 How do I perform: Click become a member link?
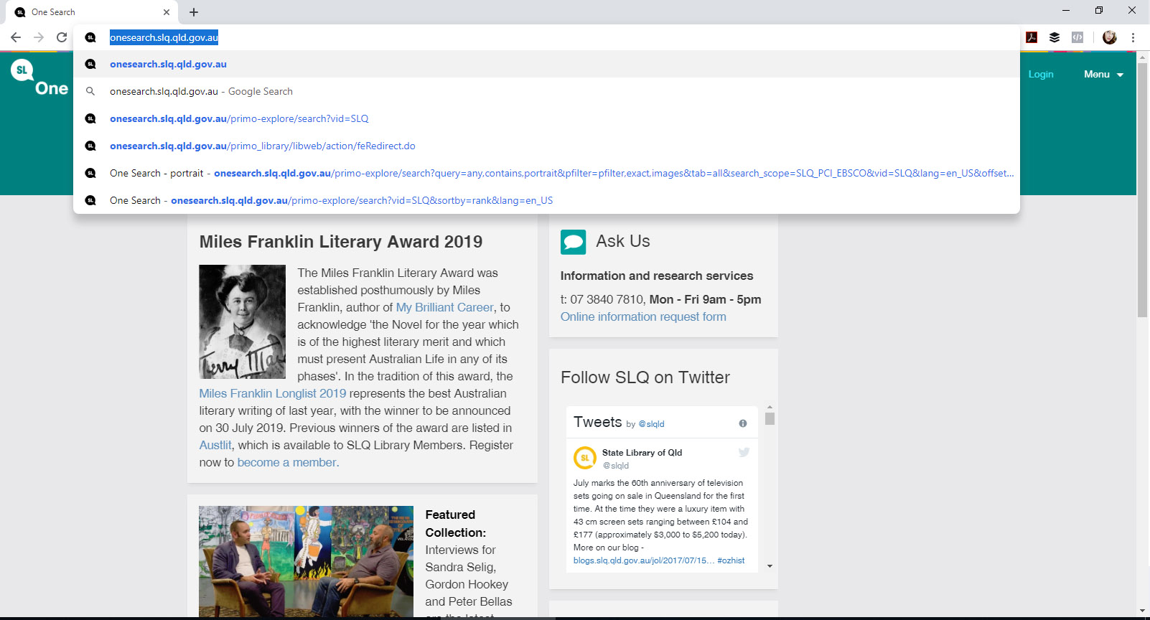[x=288, y=462]
